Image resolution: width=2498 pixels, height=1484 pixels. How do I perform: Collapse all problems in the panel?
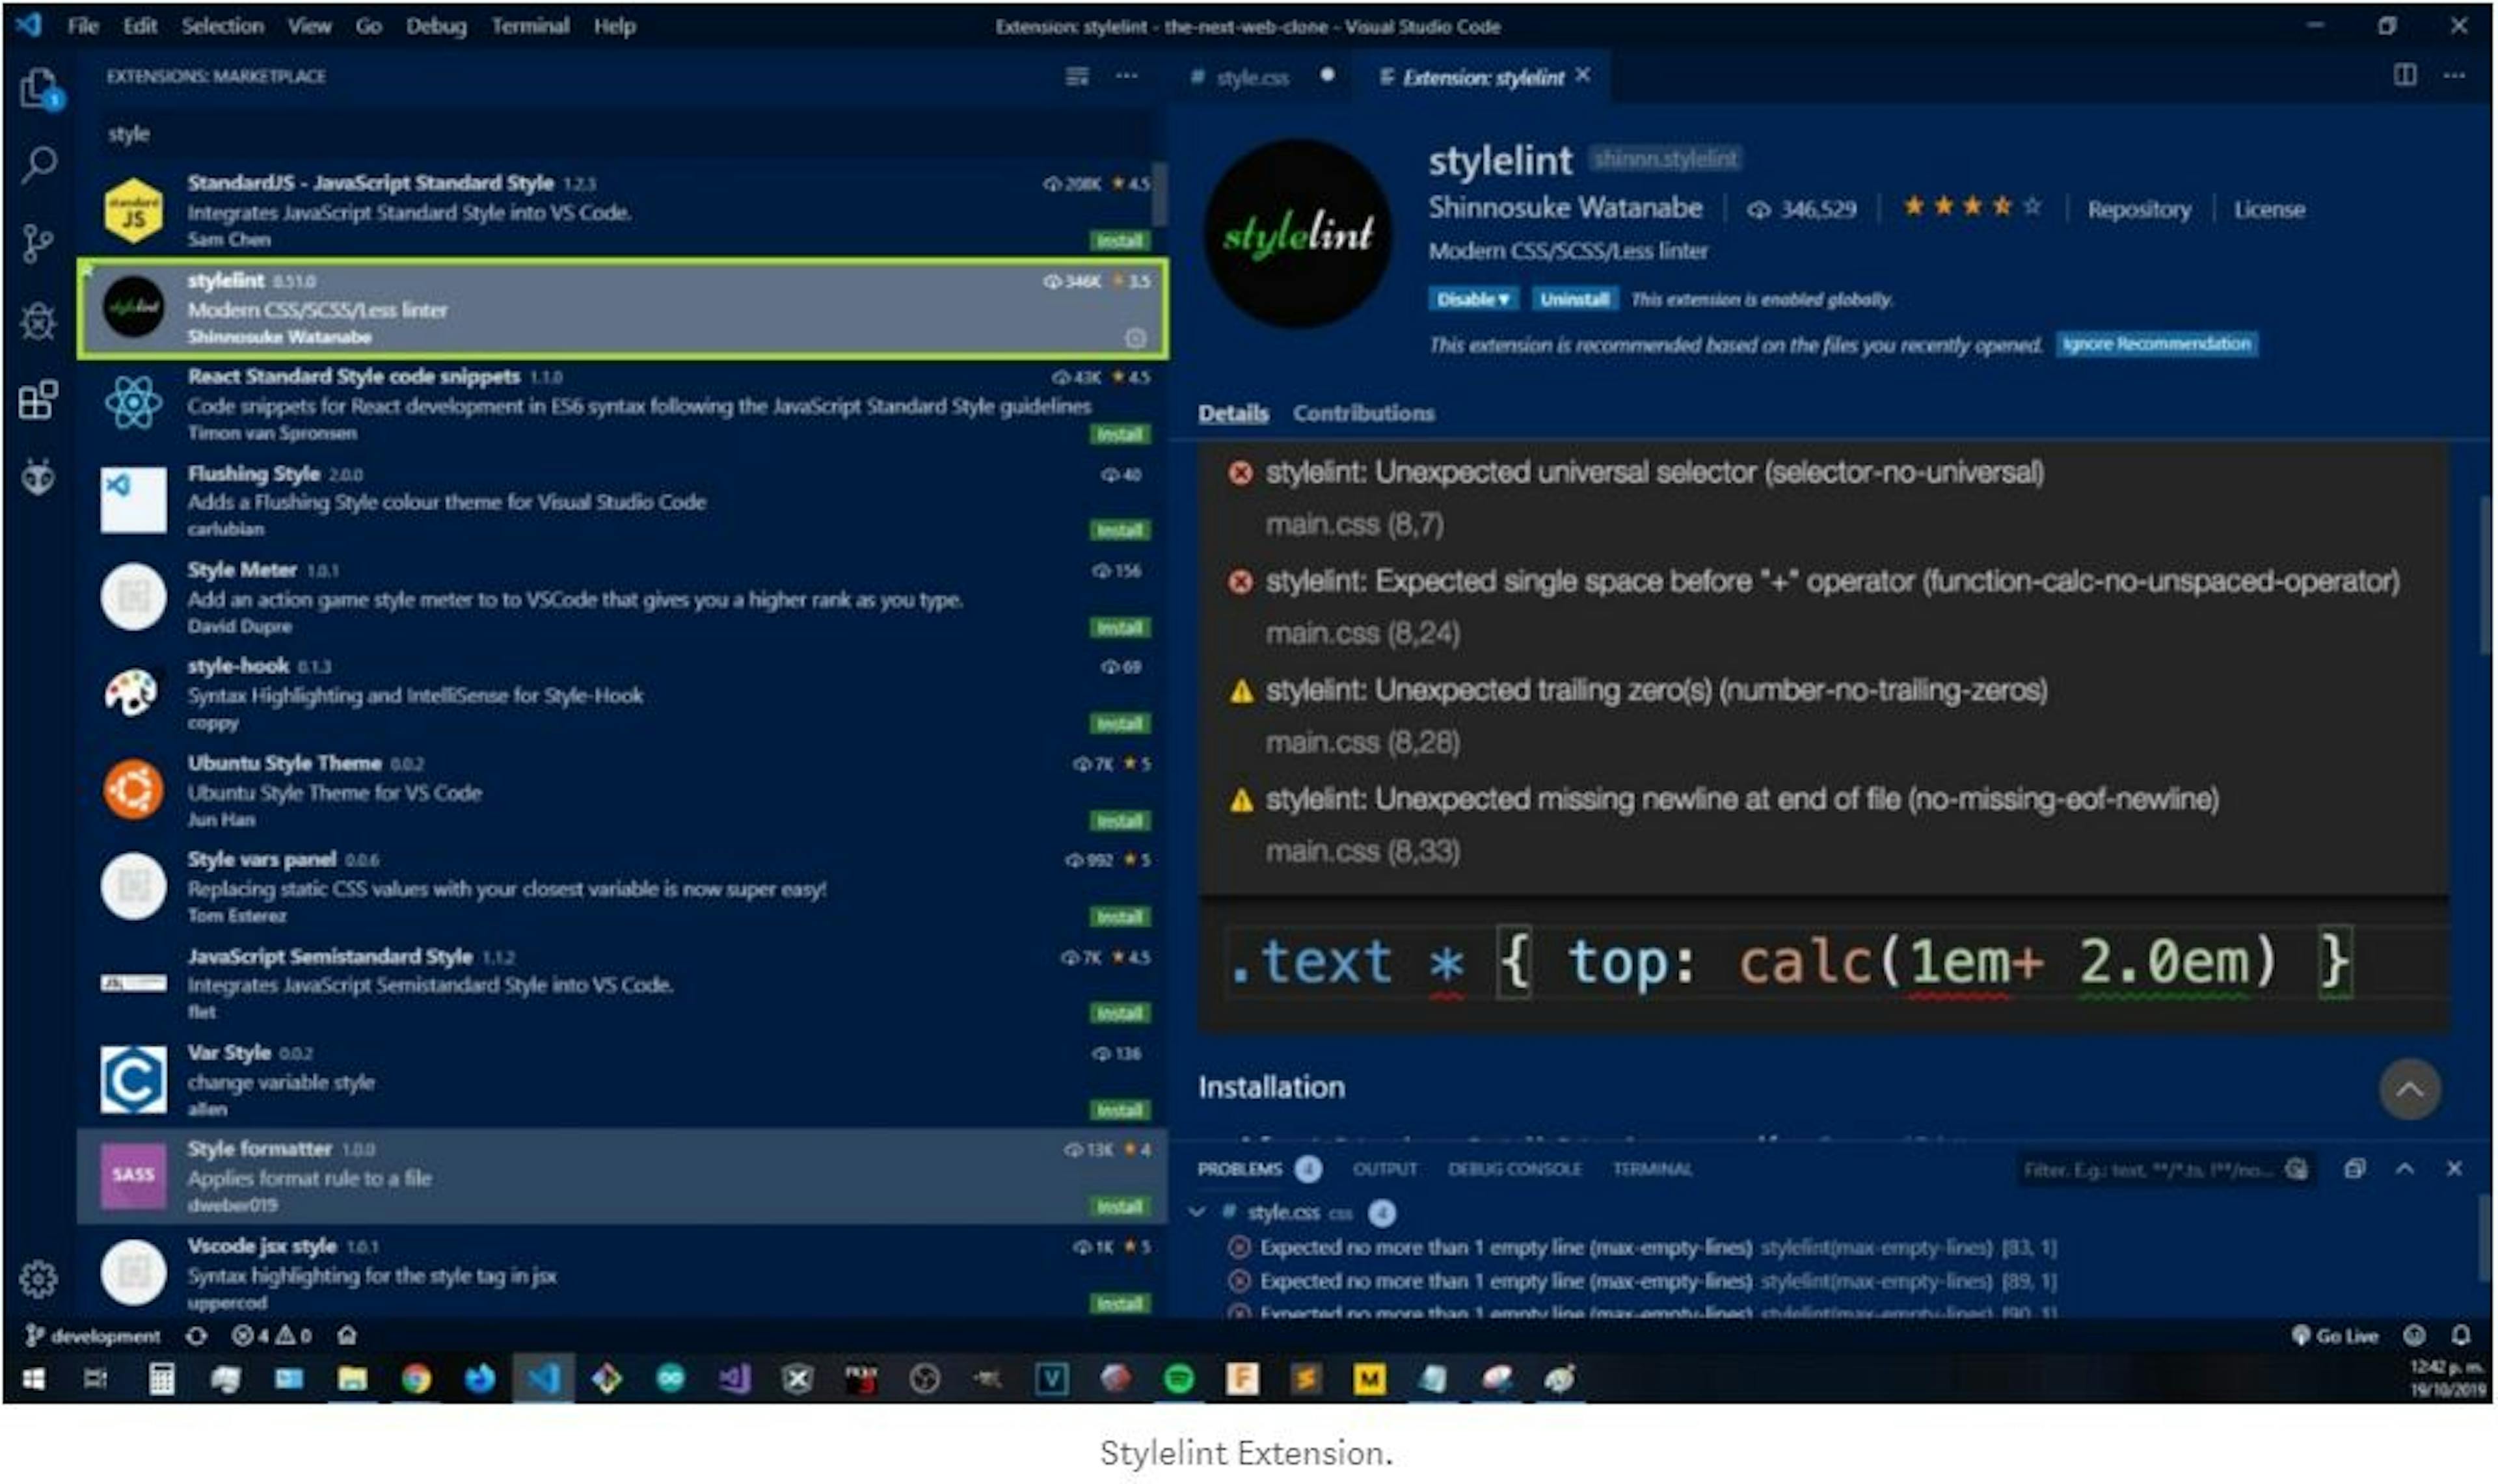2354,1168
